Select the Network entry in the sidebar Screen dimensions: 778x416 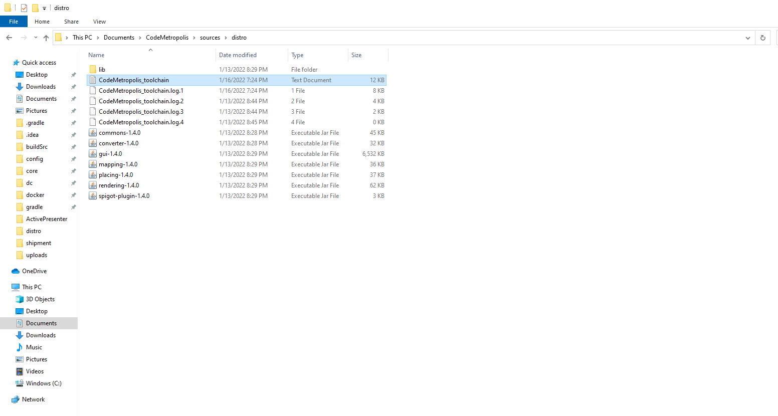point(32,399)
